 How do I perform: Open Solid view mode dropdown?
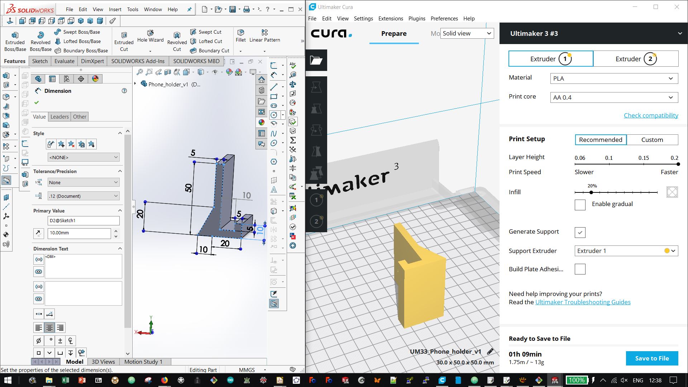point(467,33)
